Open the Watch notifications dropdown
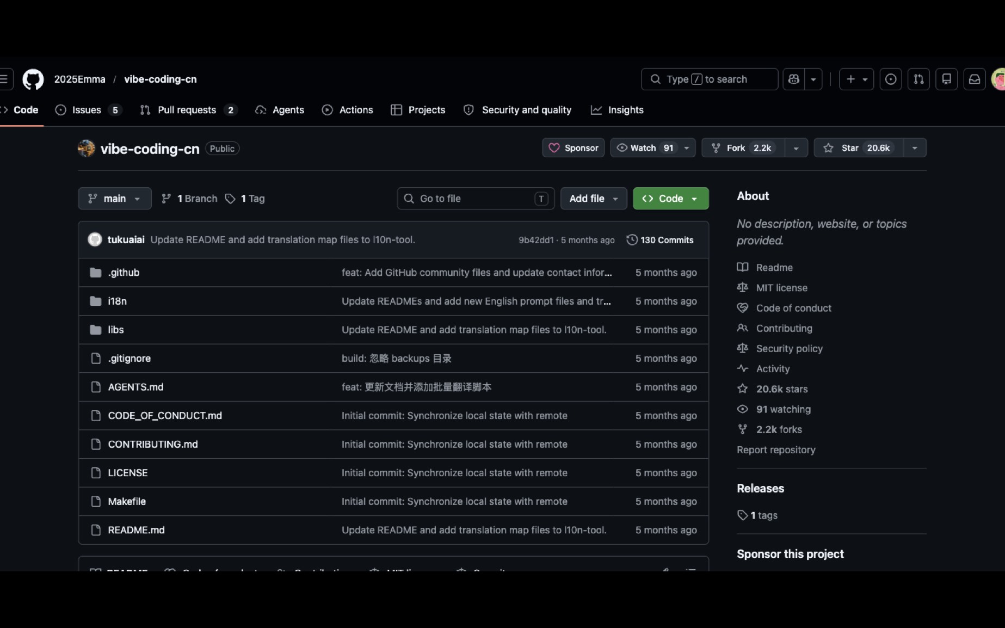Screen dimensions: 1005x628 click(x=653, y=148)
